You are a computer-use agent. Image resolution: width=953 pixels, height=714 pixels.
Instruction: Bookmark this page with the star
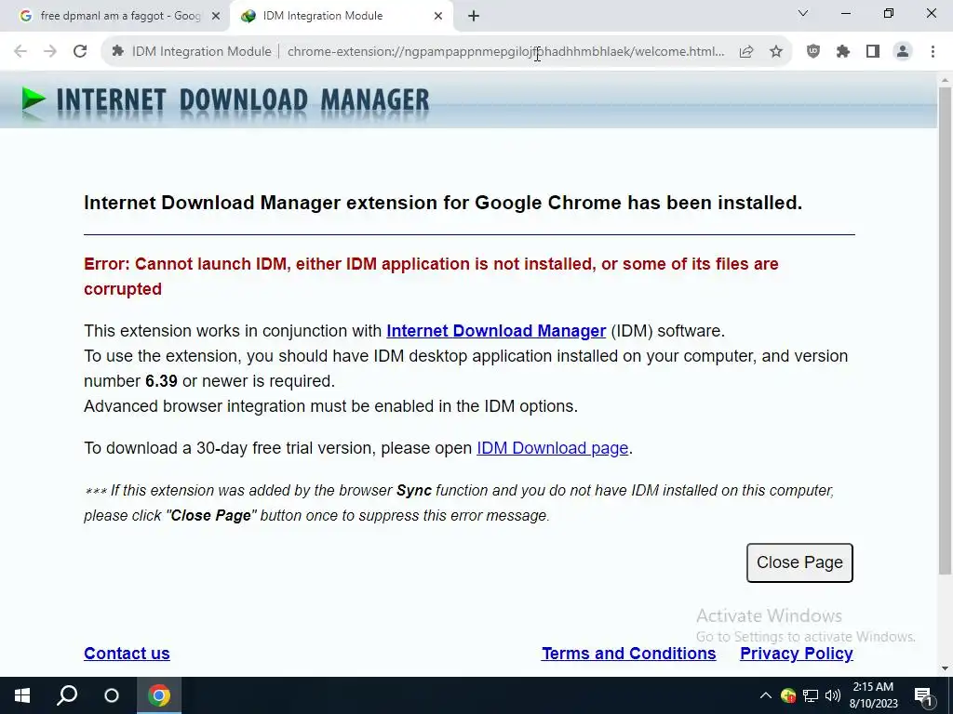[x=776, y=52]
